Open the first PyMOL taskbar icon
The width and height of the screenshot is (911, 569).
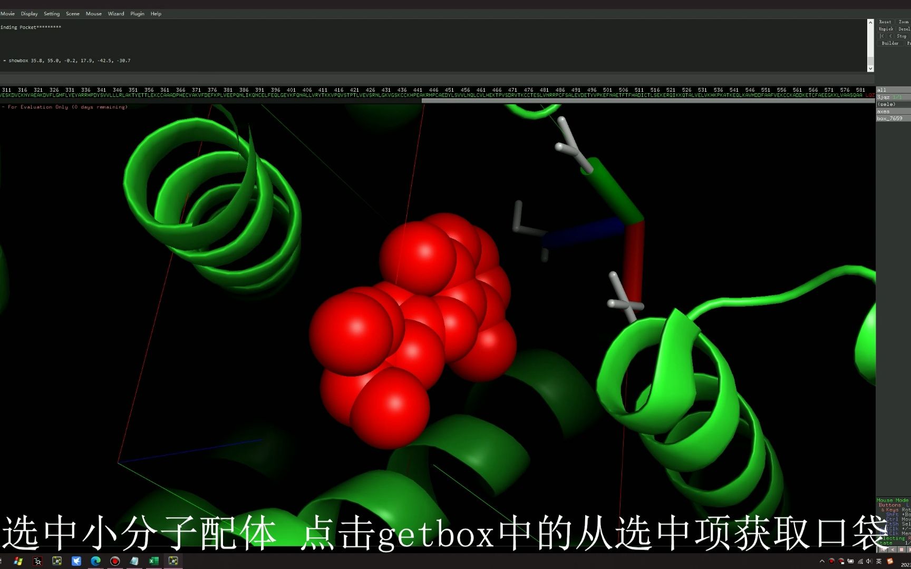(x=57, y=561)
